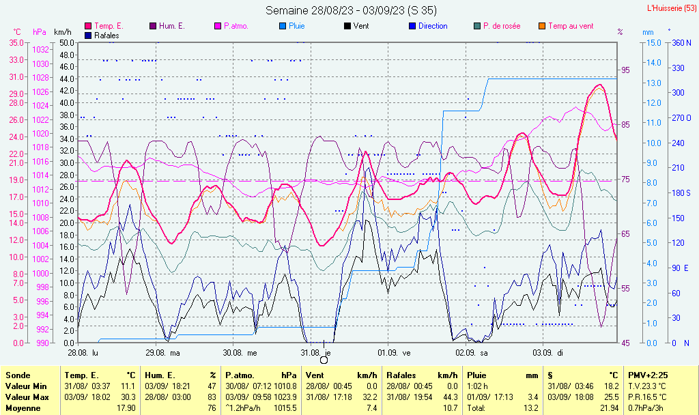Click the pressure maximum value "1023.9"
Image resolution: width=699 pixels, height=415 pixels.
[285, 397]
